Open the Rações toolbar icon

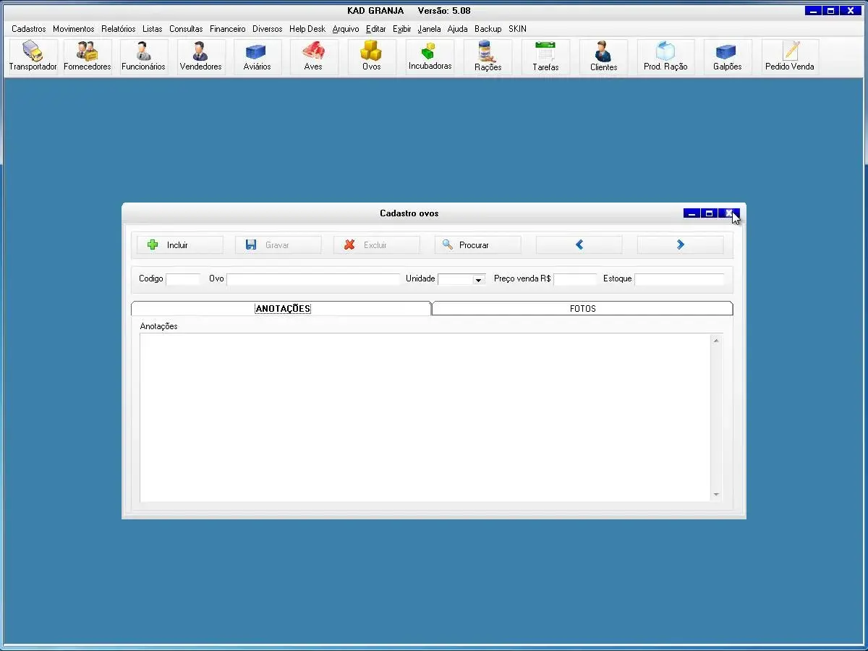click(x=488, y=56)
